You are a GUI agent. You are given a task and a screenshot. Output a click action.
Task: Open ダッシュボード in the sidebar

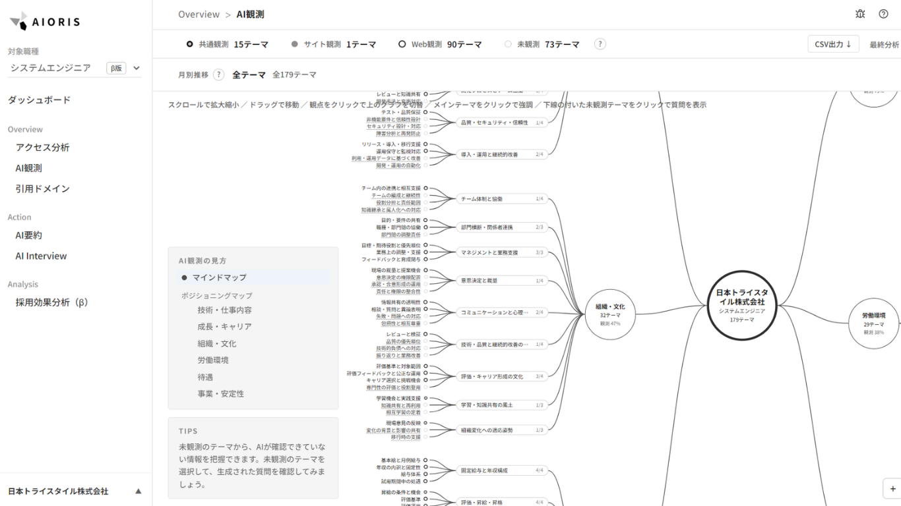39,100
